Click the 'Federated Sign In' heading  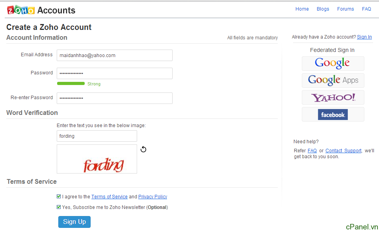click(x=332, y=50)
